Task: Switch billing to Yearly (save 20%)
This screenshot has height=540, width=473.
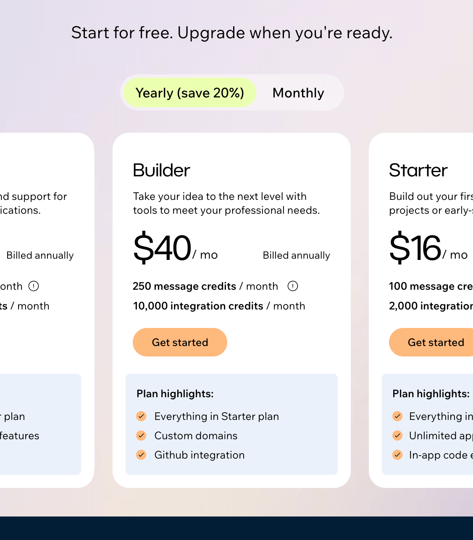Action: coord(190,93)
